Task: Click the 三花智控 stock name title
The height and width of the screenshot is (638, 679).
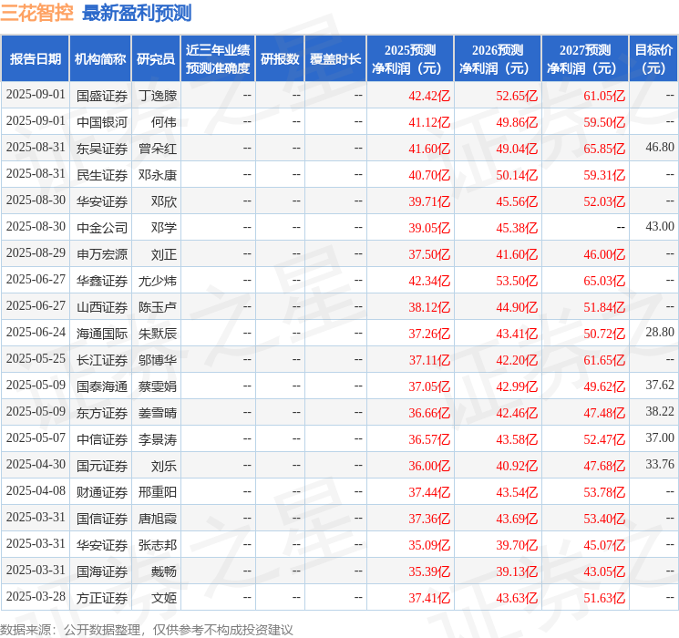Action: pyautogui.click(x=37, y=14)
